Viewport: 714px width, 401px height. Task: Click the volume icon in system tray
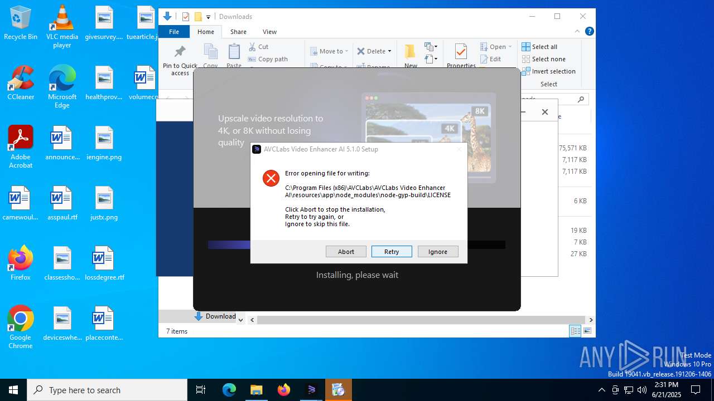point(642,390)
